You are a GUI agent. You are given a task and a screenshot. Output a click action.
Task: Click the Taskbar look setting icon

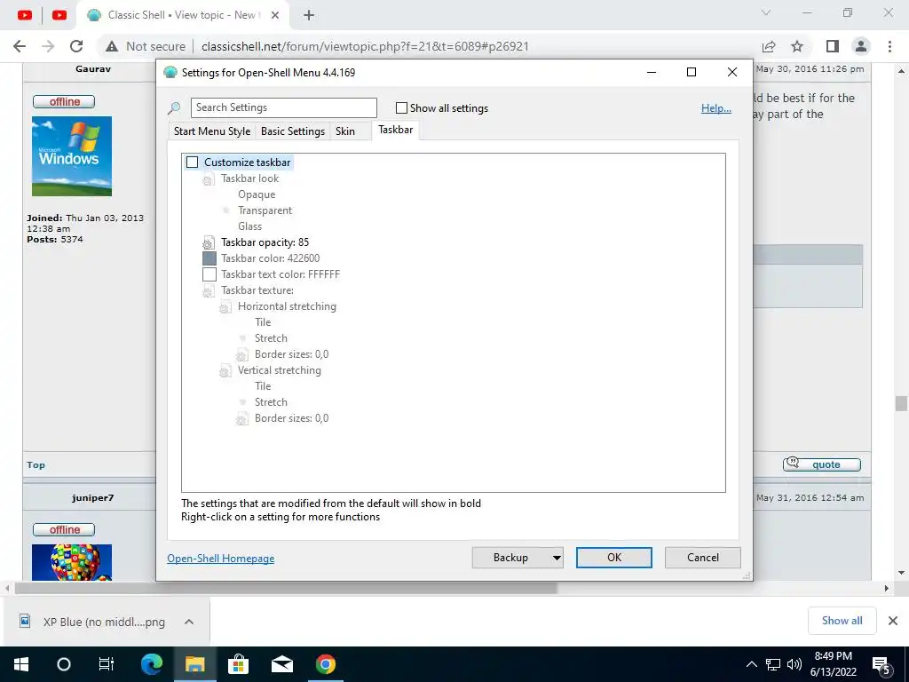coord(208,179)
